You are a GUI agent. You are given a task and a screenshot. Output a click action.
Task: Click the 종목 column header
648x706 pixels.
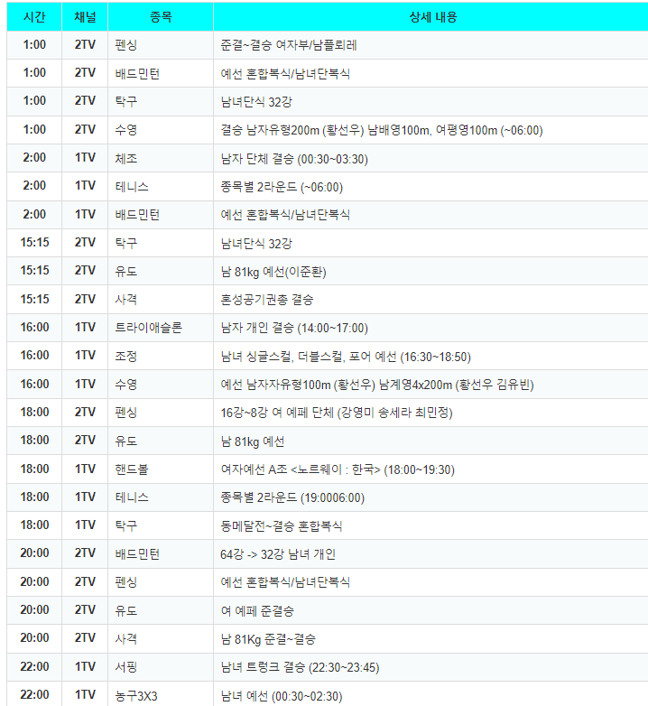(161, 16)
